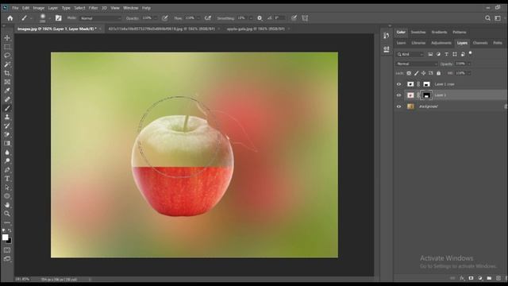The width and height of the screenshot is (508, 286).
Task: Select the Zoom tool
Action: (x=7, y=214)
